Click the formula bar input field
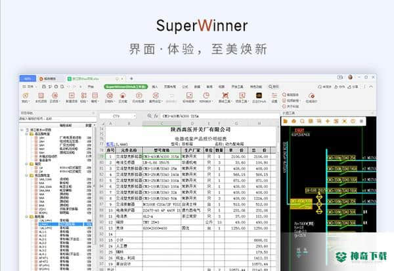This screenshot has width=394, height=271. click(x=219, y=117)
